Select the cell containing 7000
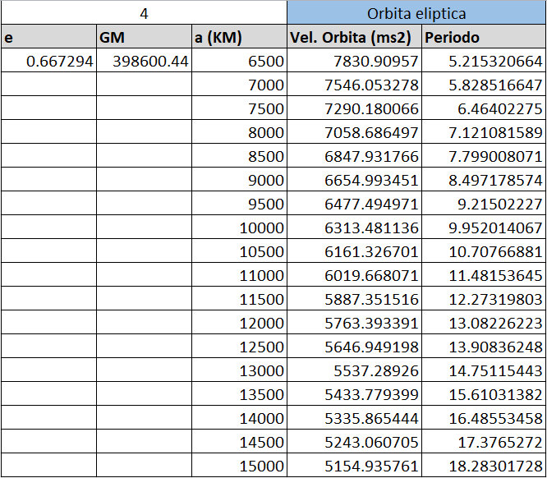Image resolution: width=547 pixels, height=478 pixels. tap(239, 84)
